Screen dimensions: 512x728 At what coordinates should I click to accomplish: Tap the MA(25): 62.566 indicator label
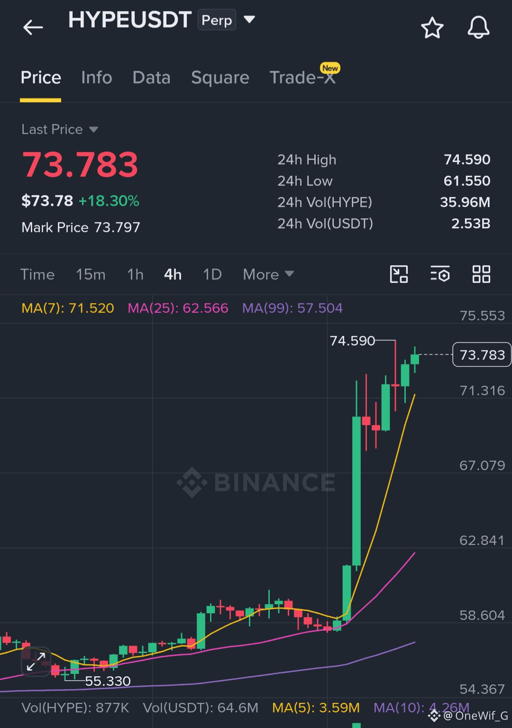178,308
